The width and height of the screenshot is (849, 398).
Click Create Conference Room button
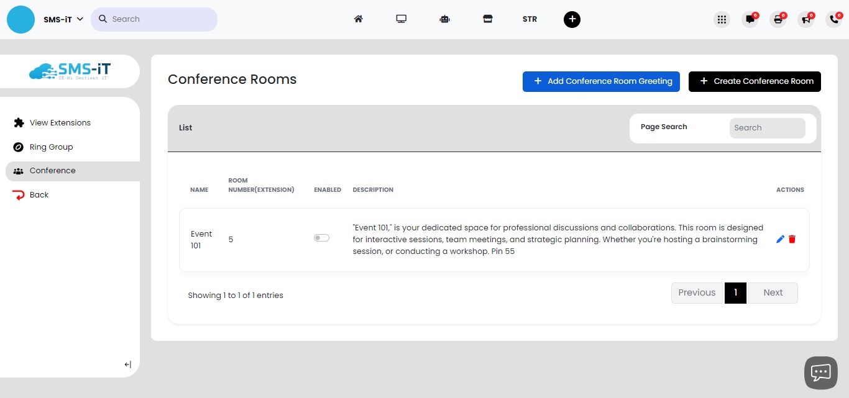pos(755,81)
